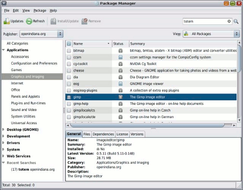
Task: Tick the checkbox for bitmap package
Action: click(69, 51)
